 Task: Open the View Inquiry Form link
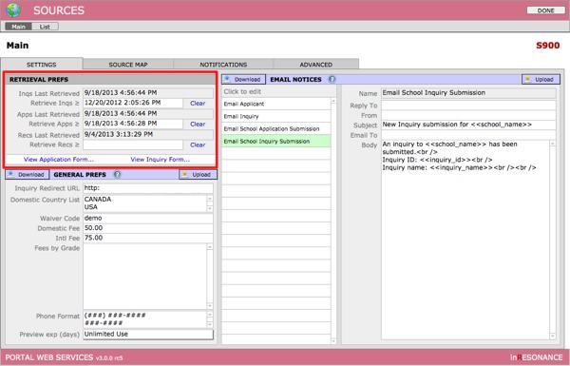pos(160,160)
